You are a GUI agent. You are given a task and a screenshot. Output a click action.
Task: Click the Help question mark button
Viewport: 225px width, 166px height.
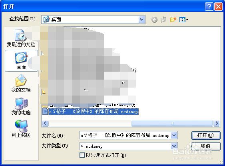coord(209,7)
